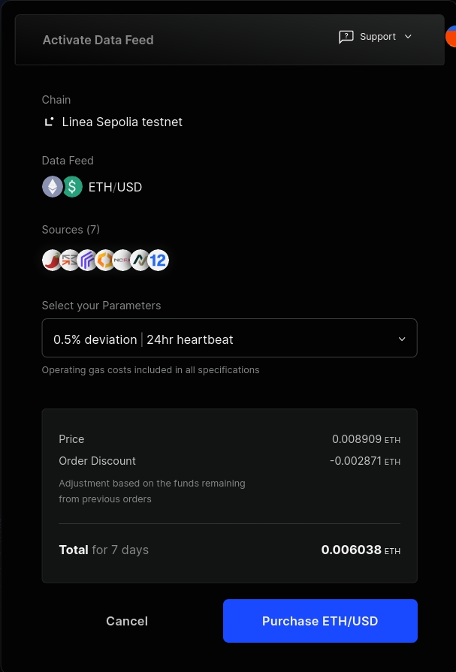The height and width of the screenshot is (672, 456).
Task: Click the Ethereum diamond coin icon
Action: [x=53, y=187]
